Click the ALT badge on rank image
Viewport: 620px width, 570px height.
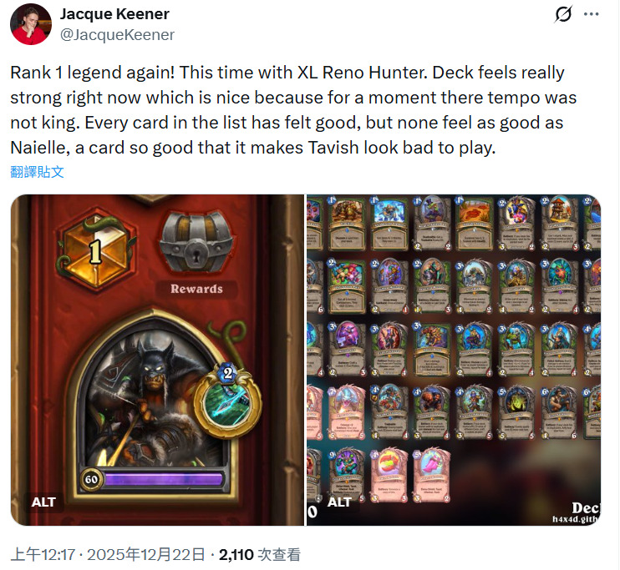[43, 502]
